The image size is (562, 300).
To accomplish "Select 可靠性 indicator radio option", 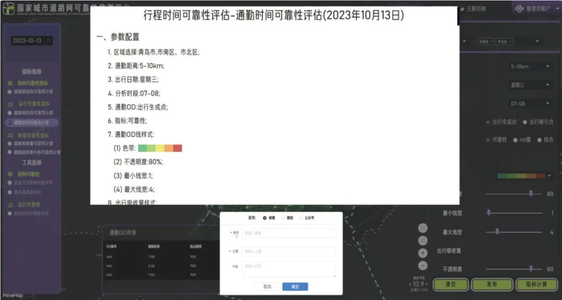I will pos(488,140).
